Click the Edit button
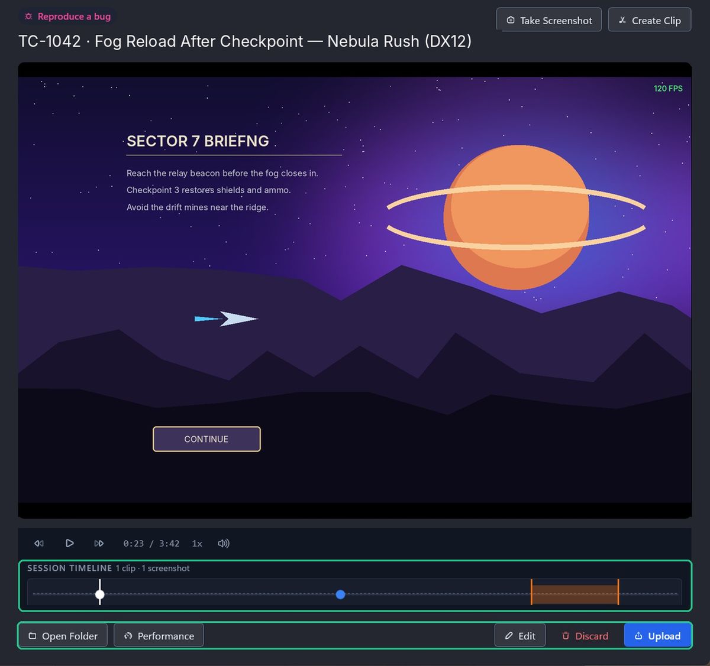710x666 pixels. click(x=520, y=636)
